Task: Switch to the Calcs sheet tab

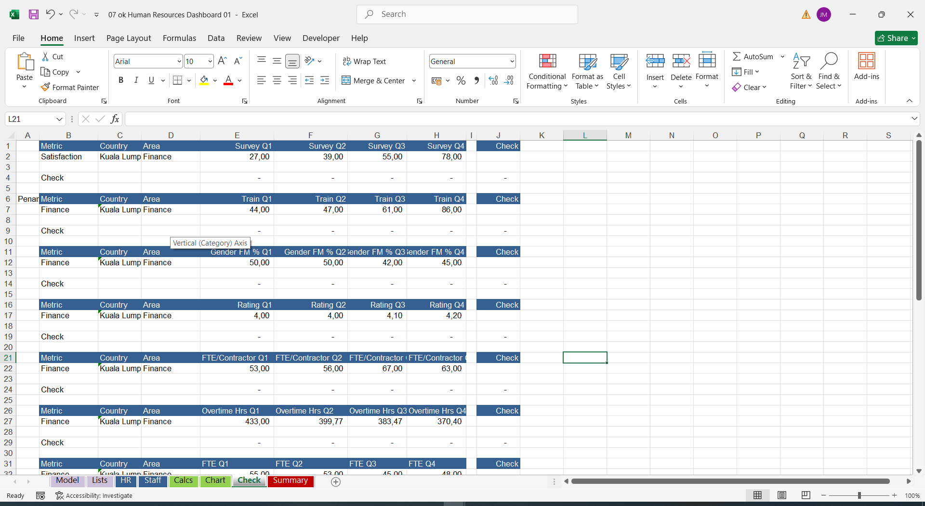Action: pyautogui.click(x=183, y=480)
